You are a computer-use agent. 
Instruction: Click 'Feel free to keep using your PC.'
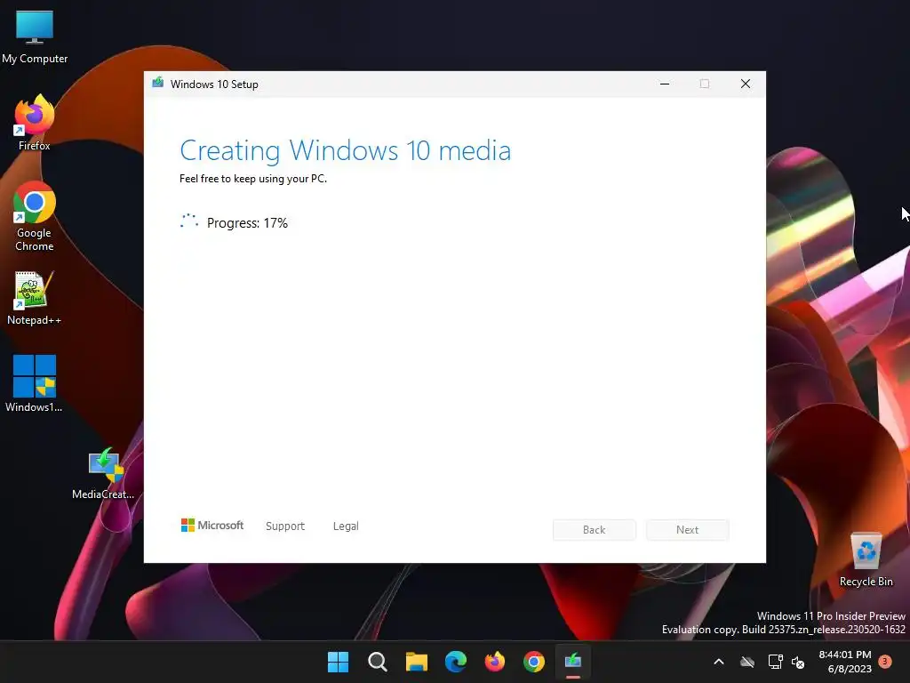coord(253,178)
